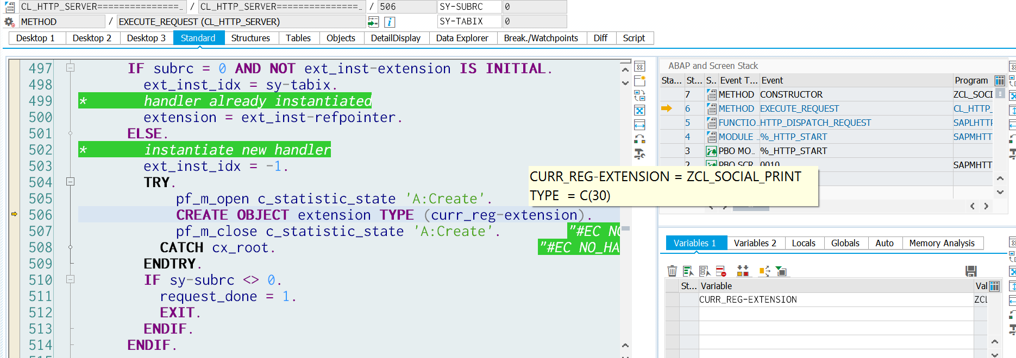Click the SY-TABIX variable name field

[x=469, y=22]
